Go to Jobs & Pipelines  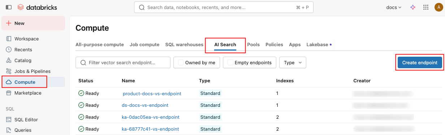[33, 71]
